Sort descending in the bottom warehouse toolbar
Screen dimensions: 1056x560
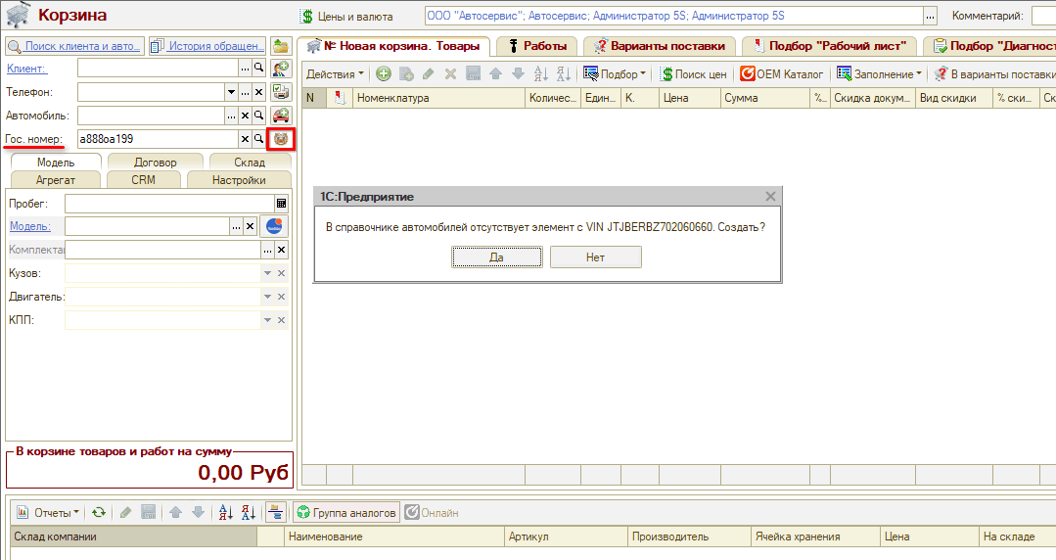[x=249, y=513]
